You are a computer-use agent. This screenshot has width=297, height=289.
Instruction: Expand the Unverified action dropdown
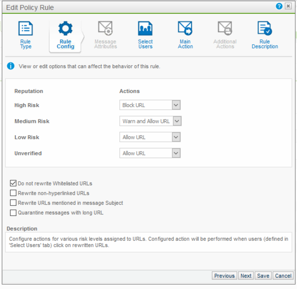click(x=176, y=153)
